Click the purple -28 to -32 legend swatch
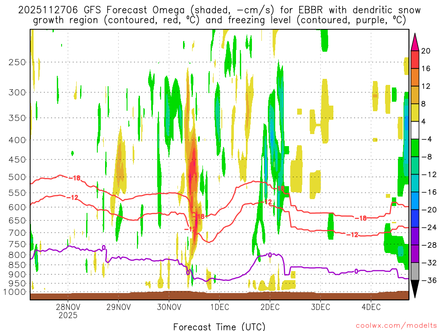 415,254
